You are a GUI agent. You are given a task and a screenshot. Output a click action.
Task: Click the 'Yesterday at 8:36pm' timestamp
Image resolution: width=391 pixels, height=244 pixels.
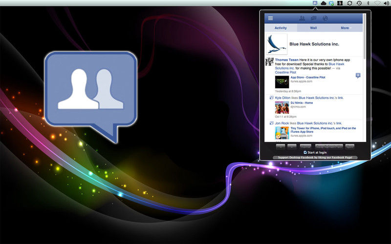pos(288,91)
